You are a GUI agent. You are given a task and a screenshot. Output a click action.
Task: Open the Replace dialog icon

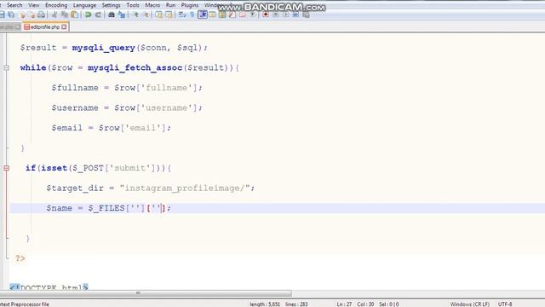122,14
